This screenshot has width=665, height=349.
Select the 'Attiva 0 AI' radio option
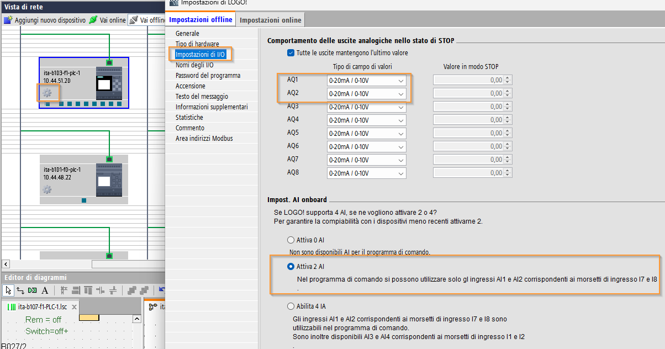(x=291, y=240)
